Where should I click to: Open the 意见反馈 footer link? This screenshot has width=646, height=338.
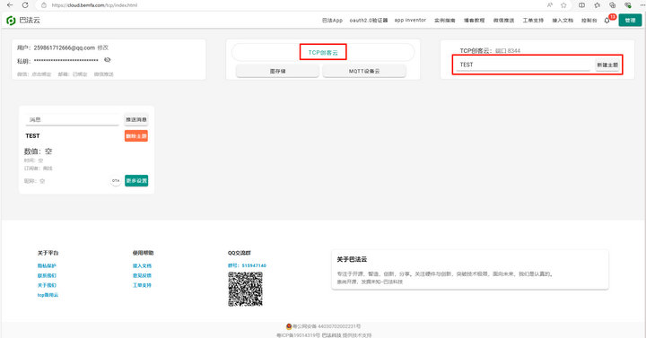pos(142,276)
